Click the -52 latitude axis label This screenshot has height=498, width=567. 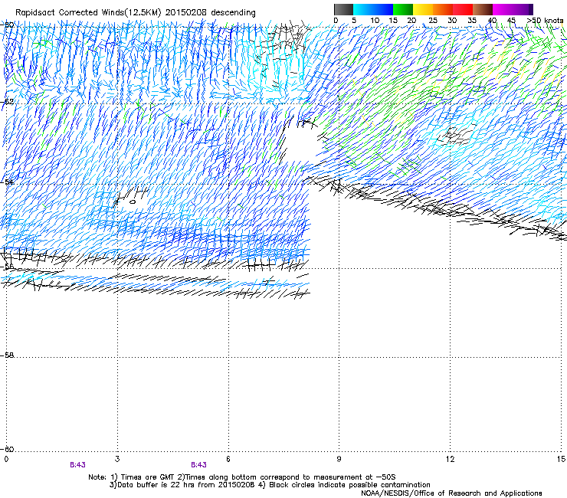click(x=7, y=102)
